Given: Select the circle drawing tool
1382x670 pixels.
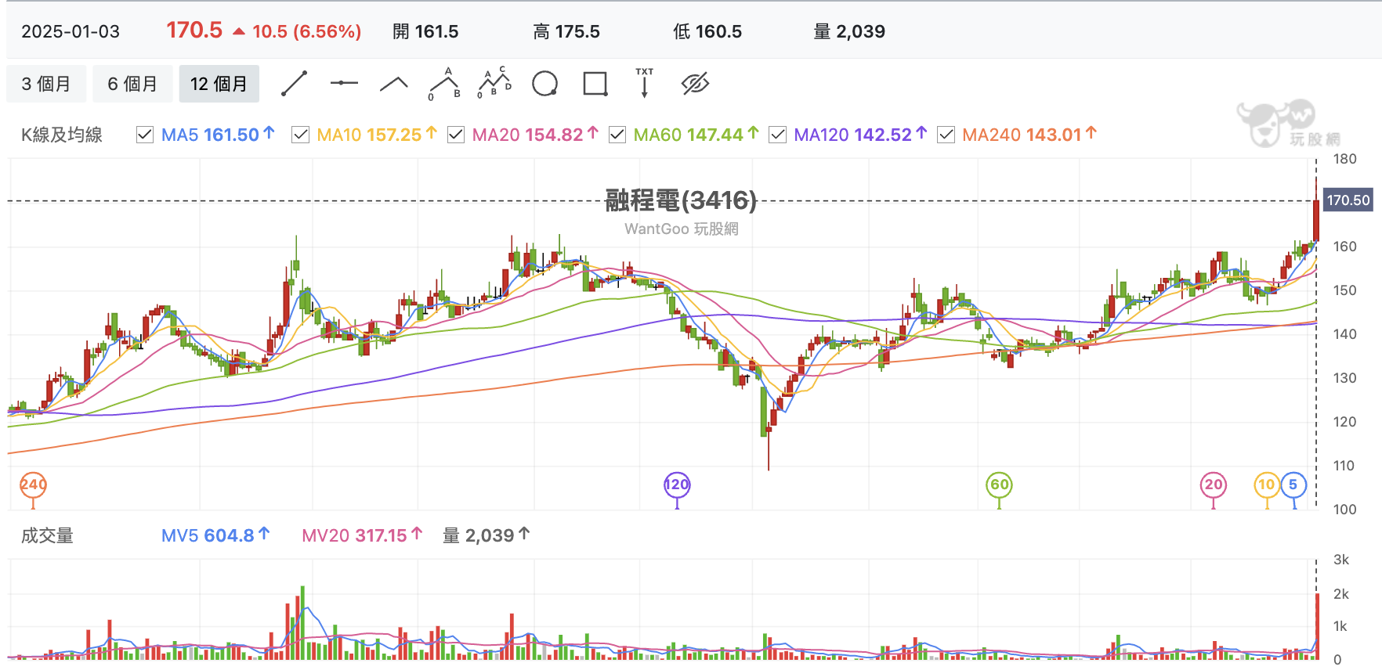Looking at the screenshot, I should (x=544, y=83).
